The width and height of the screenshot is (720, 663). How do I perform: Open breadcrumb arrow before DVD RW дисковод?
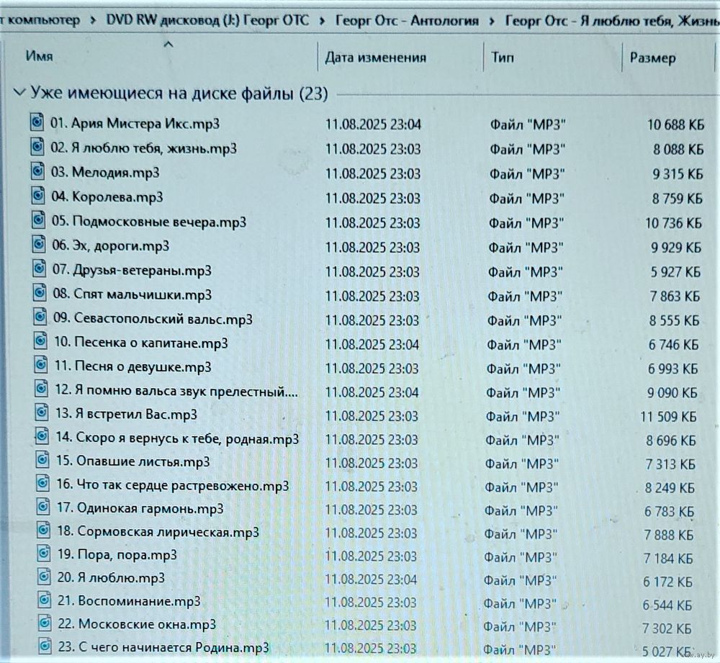[x=93, y=20]
